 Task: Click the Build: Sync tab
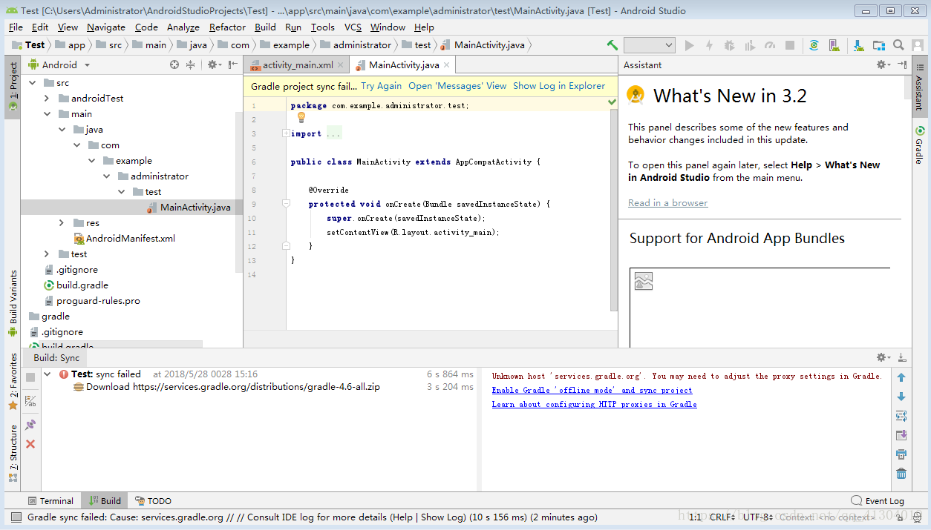coord(56,357)
